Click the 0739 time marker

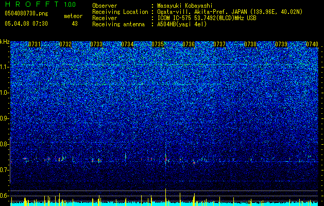281,44
